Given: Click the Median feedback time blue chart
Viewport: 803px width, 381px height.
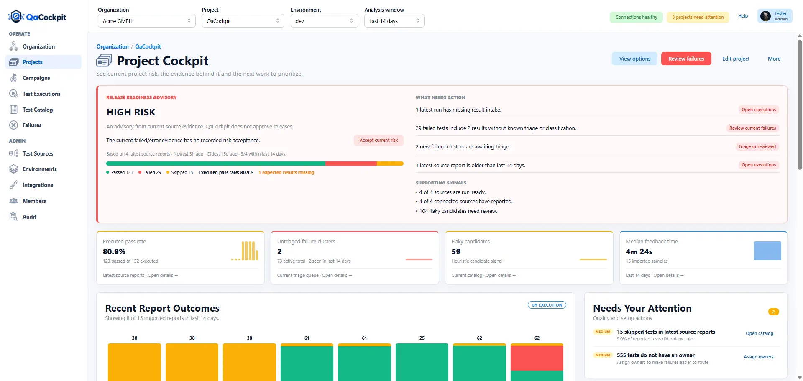Looking at the screenshot, I should 767,251.
